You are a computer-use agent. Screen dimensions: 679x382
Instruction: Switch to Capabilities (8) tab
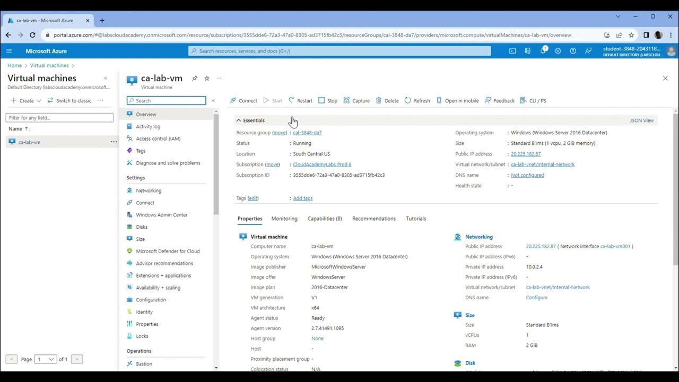tap(325, 219)
